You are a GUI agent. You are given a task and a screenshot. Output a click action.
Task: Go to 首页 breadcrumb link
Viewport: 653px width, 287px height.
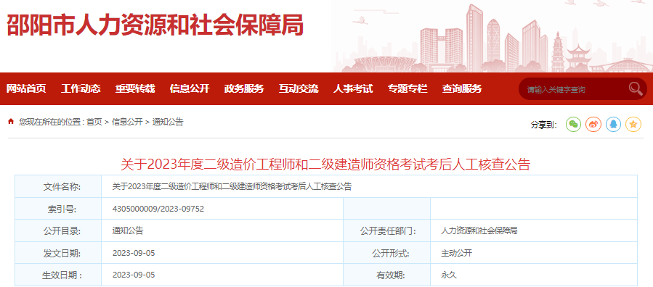94,122
